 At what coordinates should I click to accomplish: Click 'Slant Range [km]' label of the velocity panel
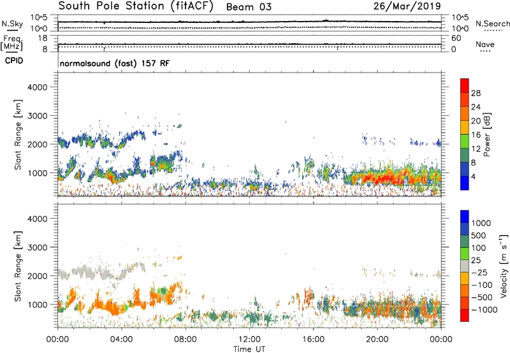[x=18, y=266]
